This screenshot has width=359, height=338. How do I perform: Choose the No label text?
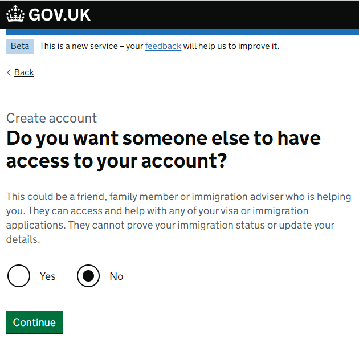tap(117, 276)
